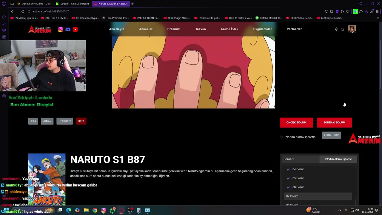Screen dimensions: 382x215
Task: Expand the bookmarks bar overflow chevron
Action: tap(378, 18)
